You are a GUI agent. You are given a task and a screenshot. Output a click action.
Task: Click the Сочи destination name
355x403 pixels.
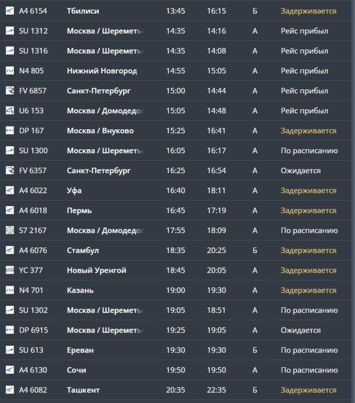click(76, 370)
